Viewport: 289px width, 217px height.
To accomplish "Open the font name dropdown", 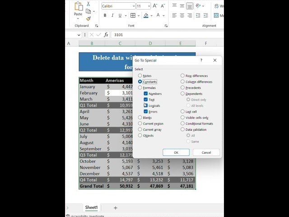I will [134, 6].
